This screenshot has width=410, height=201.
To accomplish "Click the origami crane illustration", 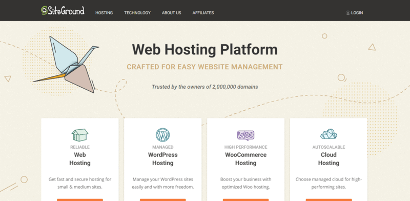I will (66, 64).
